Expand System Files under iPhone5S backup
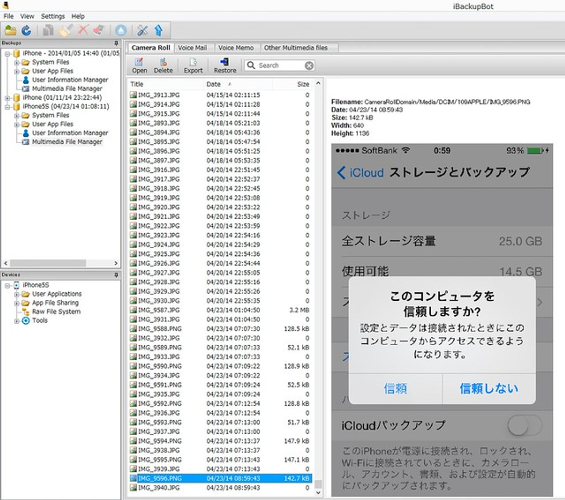565x500 pixels. pos(16,115)
